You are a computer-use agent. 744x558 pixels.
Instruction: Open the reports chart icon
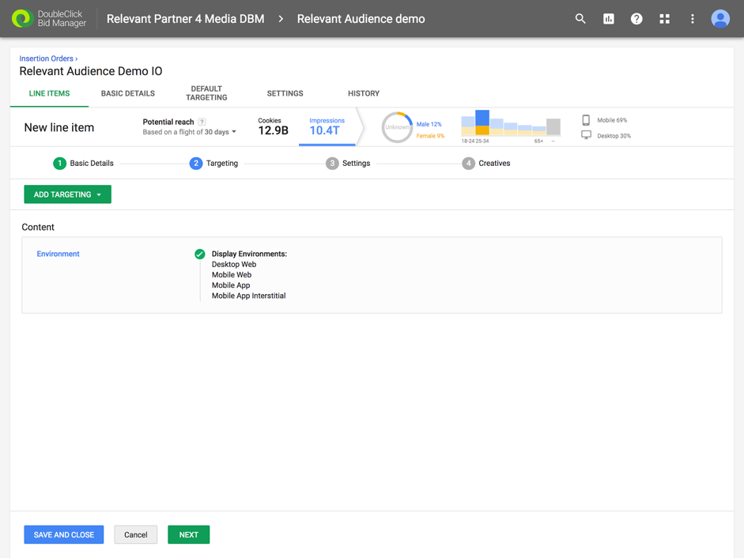point(608,18)
